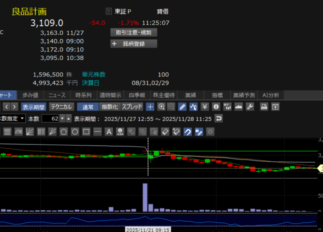Image resolution: width=323 pixels, height=232 pixels.
Task: Click the yen symbol icon
Action: tap(205, 107)
